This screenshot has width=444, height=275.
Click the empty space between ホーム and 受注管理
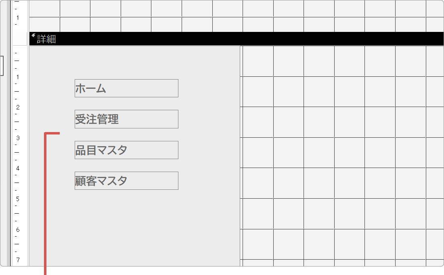[126, 103]
